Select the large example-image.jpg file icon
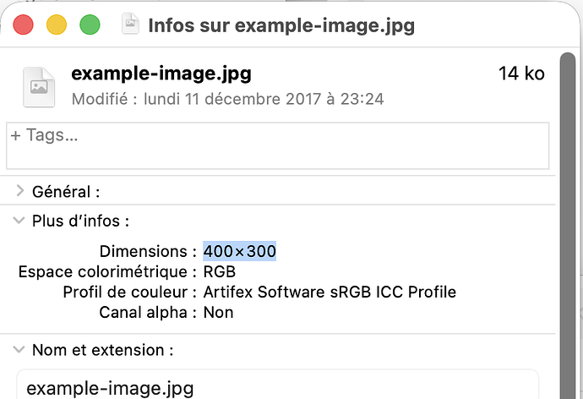This screenshot has height=399, width=583. [x=39, y=87]
